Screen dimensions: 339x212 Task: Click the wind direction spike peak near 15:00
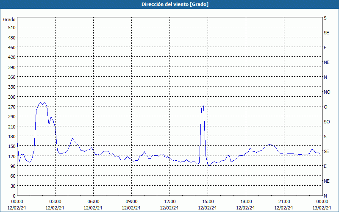pos(203,106)
